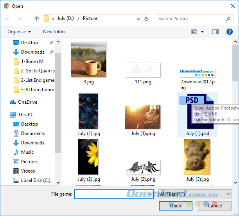This screenshot has height=216, width=239.
Task: Open the Help question mark icon
Action: tap(230, 32)
